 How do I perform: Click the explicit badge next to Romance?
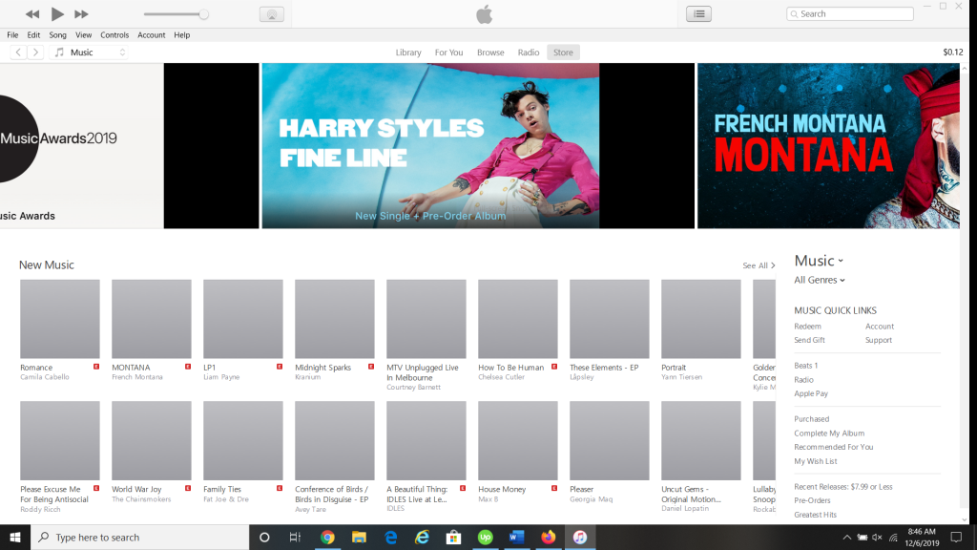(x=96, y=367)
